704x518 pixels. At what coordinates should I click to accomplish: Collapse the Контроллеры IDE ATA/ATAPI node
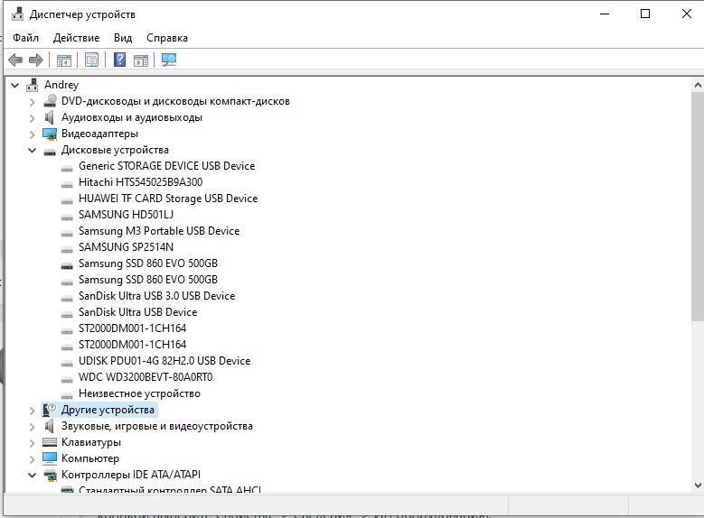point(33,475)
